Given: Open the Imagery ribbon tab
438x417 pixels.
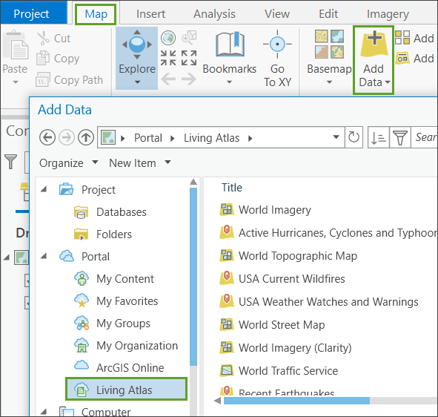Looking at the screenshot, I should click(x=388, y=14).
